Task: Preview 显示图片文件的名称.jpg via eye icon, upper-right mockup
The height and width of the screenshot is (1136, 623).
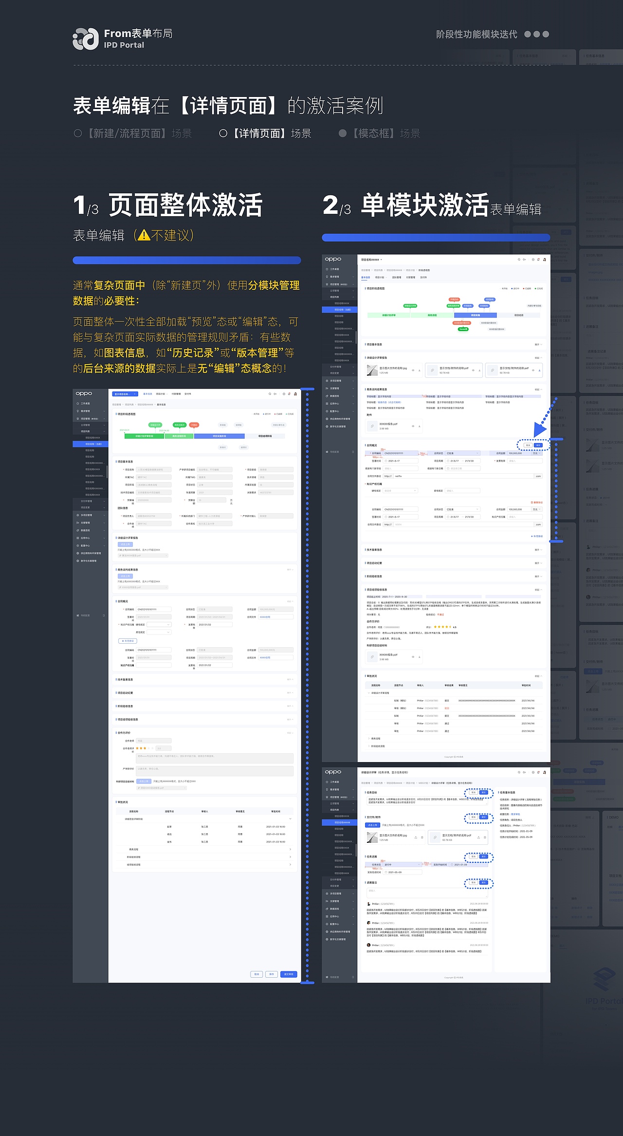Action: (413, 370)
